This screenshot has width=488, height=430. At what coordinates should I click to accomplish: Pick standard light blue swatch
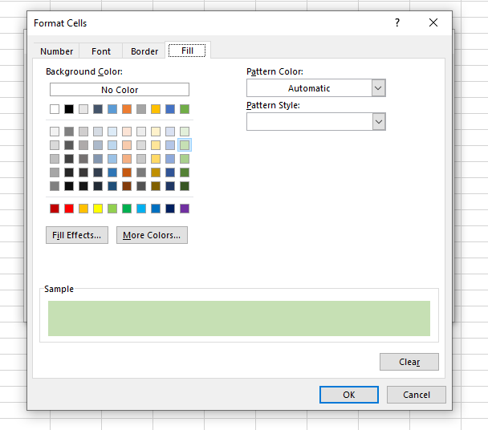pyautogui.click(x=141, y=209)
